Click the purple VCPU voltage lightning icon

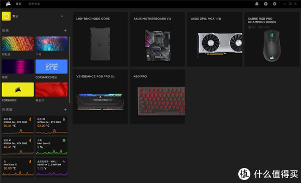(x=64, y=162)
